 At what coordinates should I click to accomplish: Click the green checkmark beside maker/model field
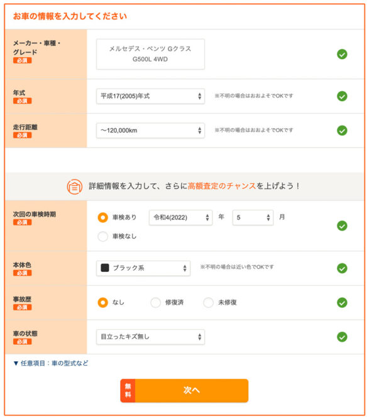[342, 54]
